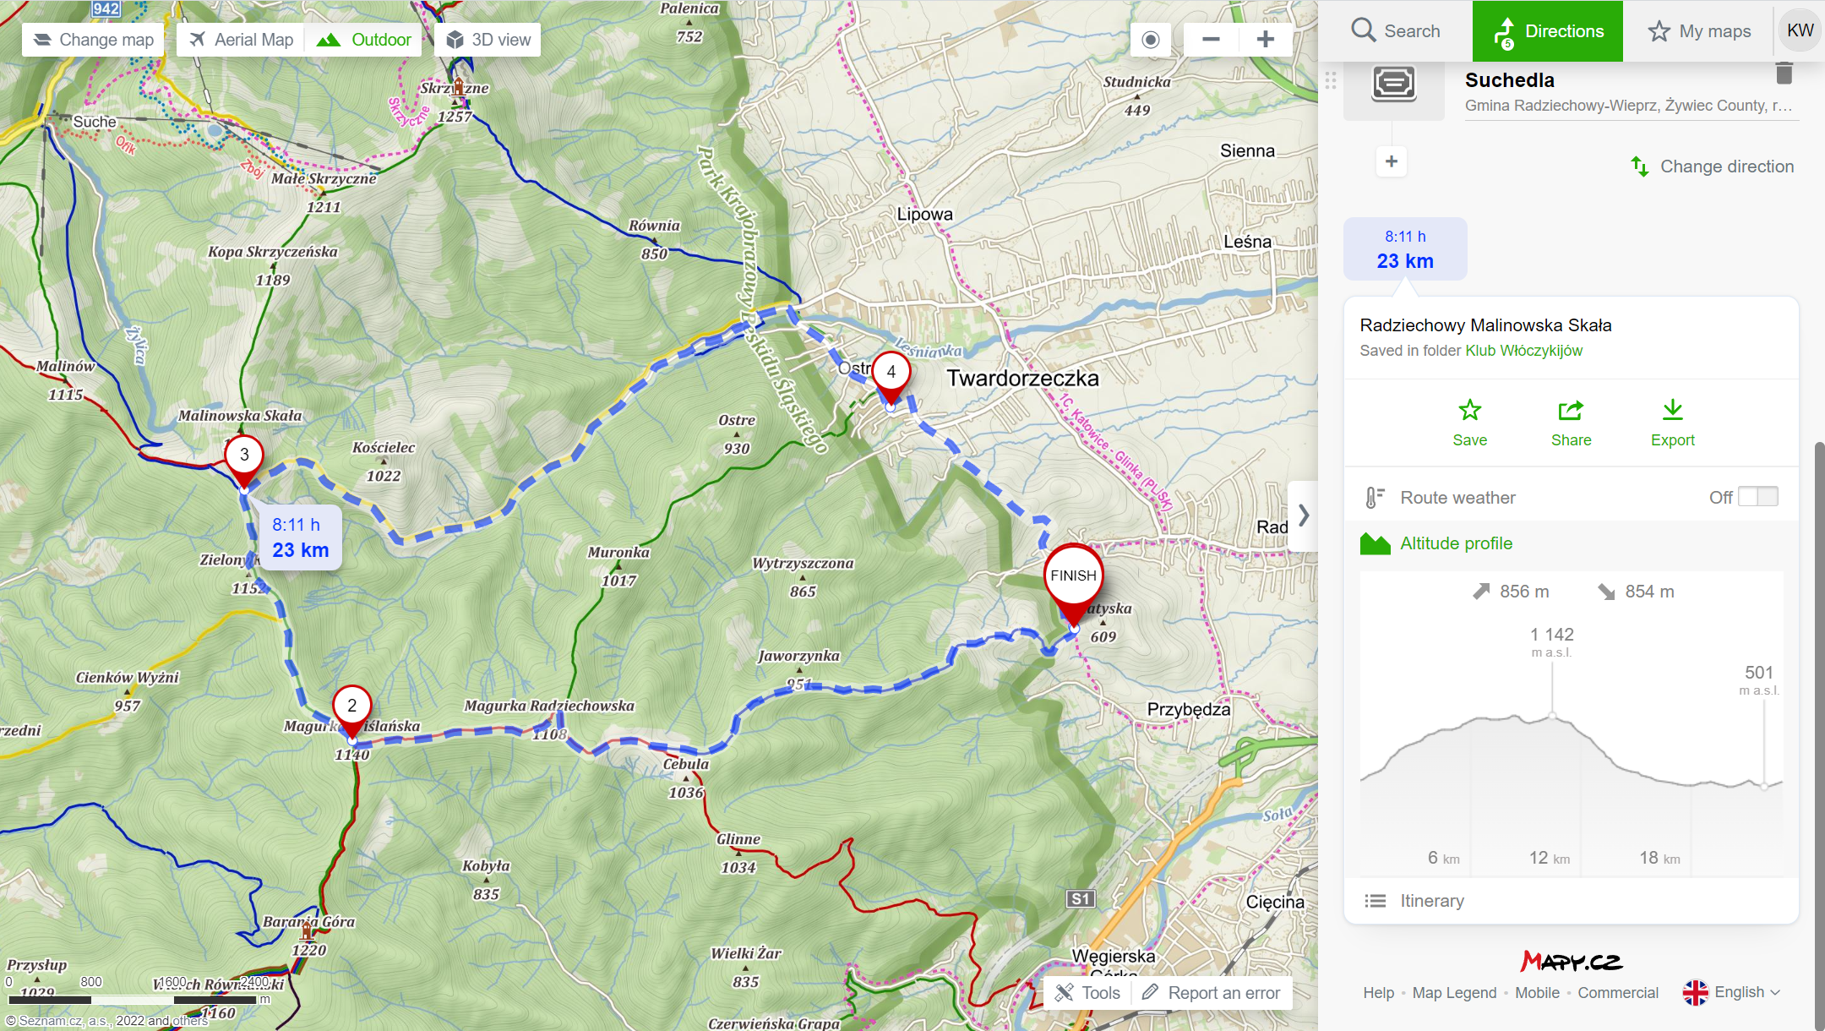The width and height of the screenshot is (1825, 1031).
Task: Share the planned route
Action: pos(1572,423)
